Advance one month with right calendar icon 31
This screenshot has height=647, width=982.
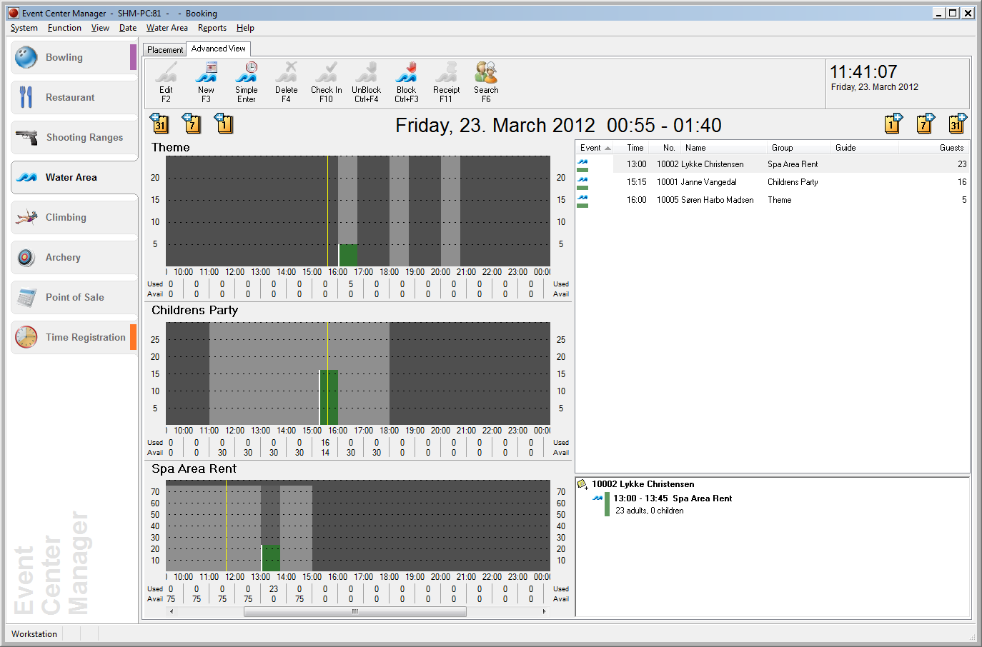point(957,124)
